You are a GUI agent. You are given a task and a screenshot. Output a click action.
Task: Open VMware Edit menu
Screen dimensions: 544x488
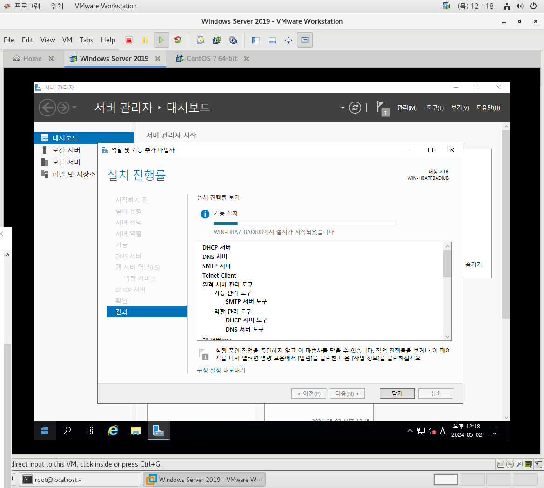point(27,40)
